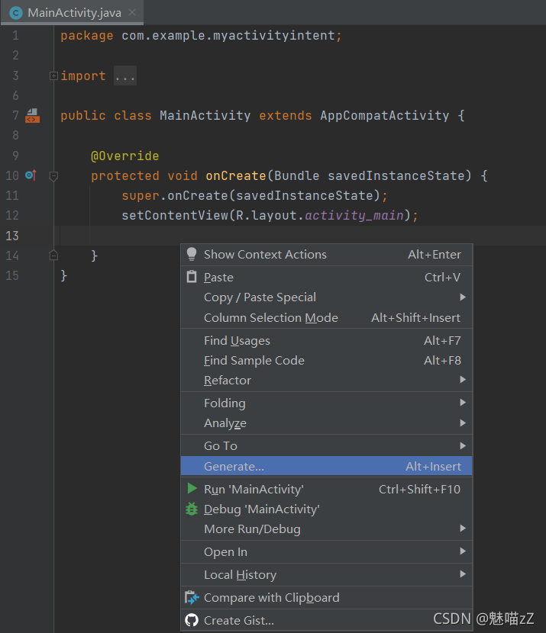Click the Compare with Clipboard diff icon
This screenshot has width=546, height=633.
point(192,597)
